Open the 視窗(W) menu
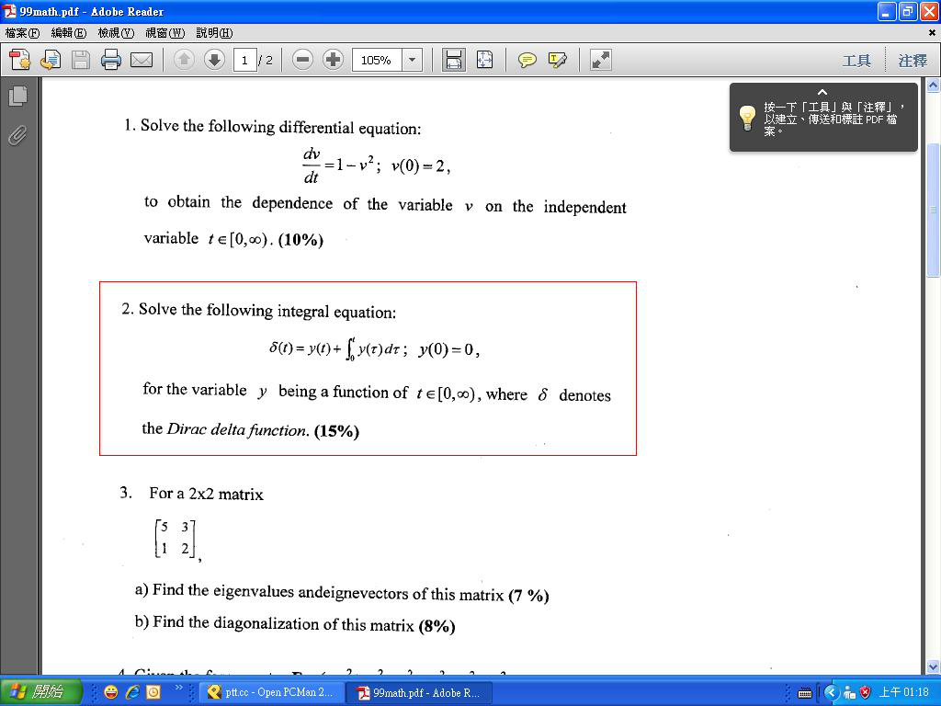The height and width of the screenshot is (706, 941). tap(165, 33)
